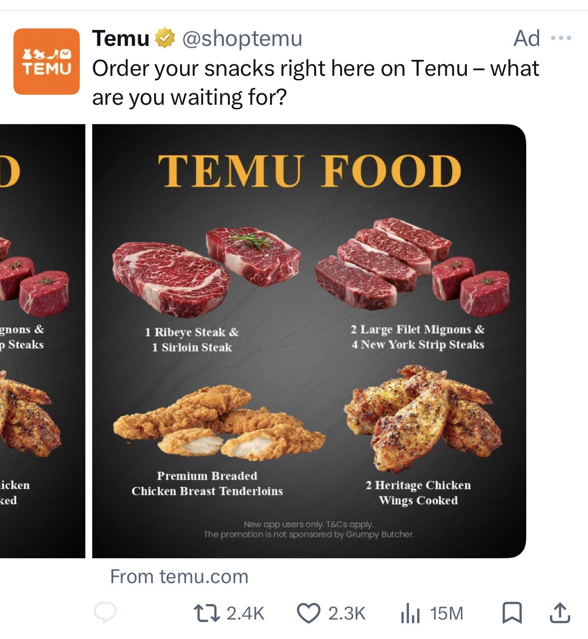Click the Temu profile avatar logo
Image resolution: width=588 pixels, height=639 pixels.
coord(46,61)
